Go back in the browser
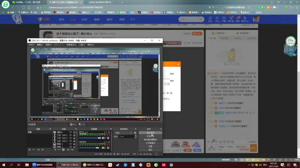The image size is (300, 168). coord(13,7)
